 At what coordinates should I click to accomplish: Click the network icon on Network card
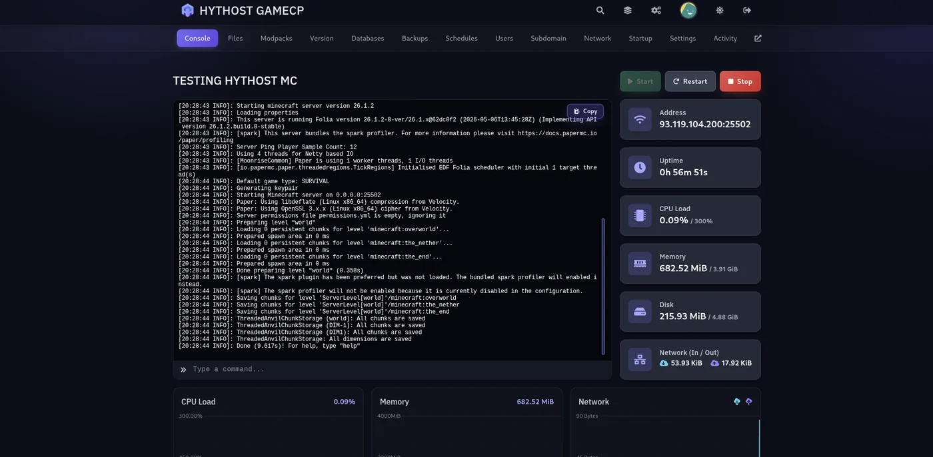[x=640, y=360]
